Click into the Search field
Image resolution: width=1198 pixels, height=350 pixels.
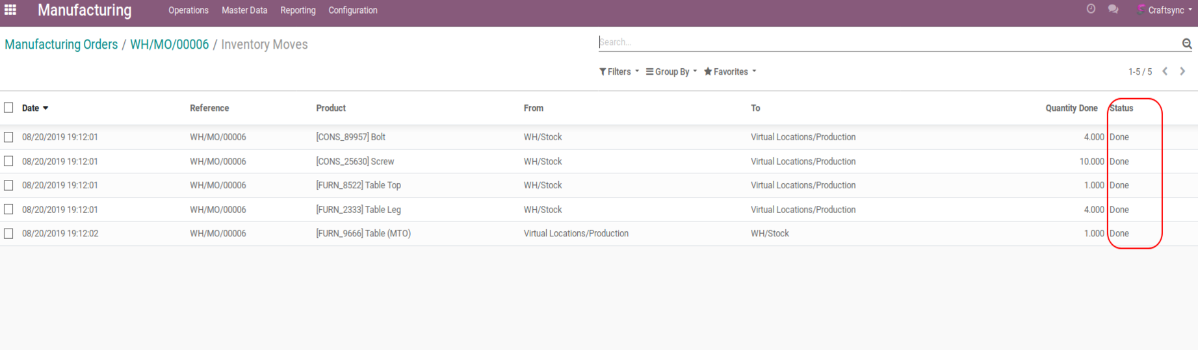coord(887,42)
